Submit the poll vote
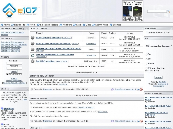 click(x=158, y=77)
